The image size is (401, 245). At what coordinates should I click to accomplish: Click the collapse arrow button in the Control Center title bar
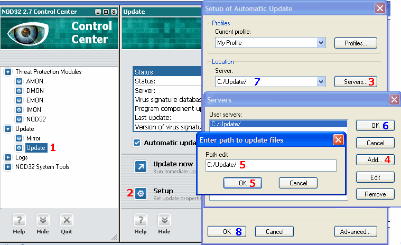[x=114, y=12]
